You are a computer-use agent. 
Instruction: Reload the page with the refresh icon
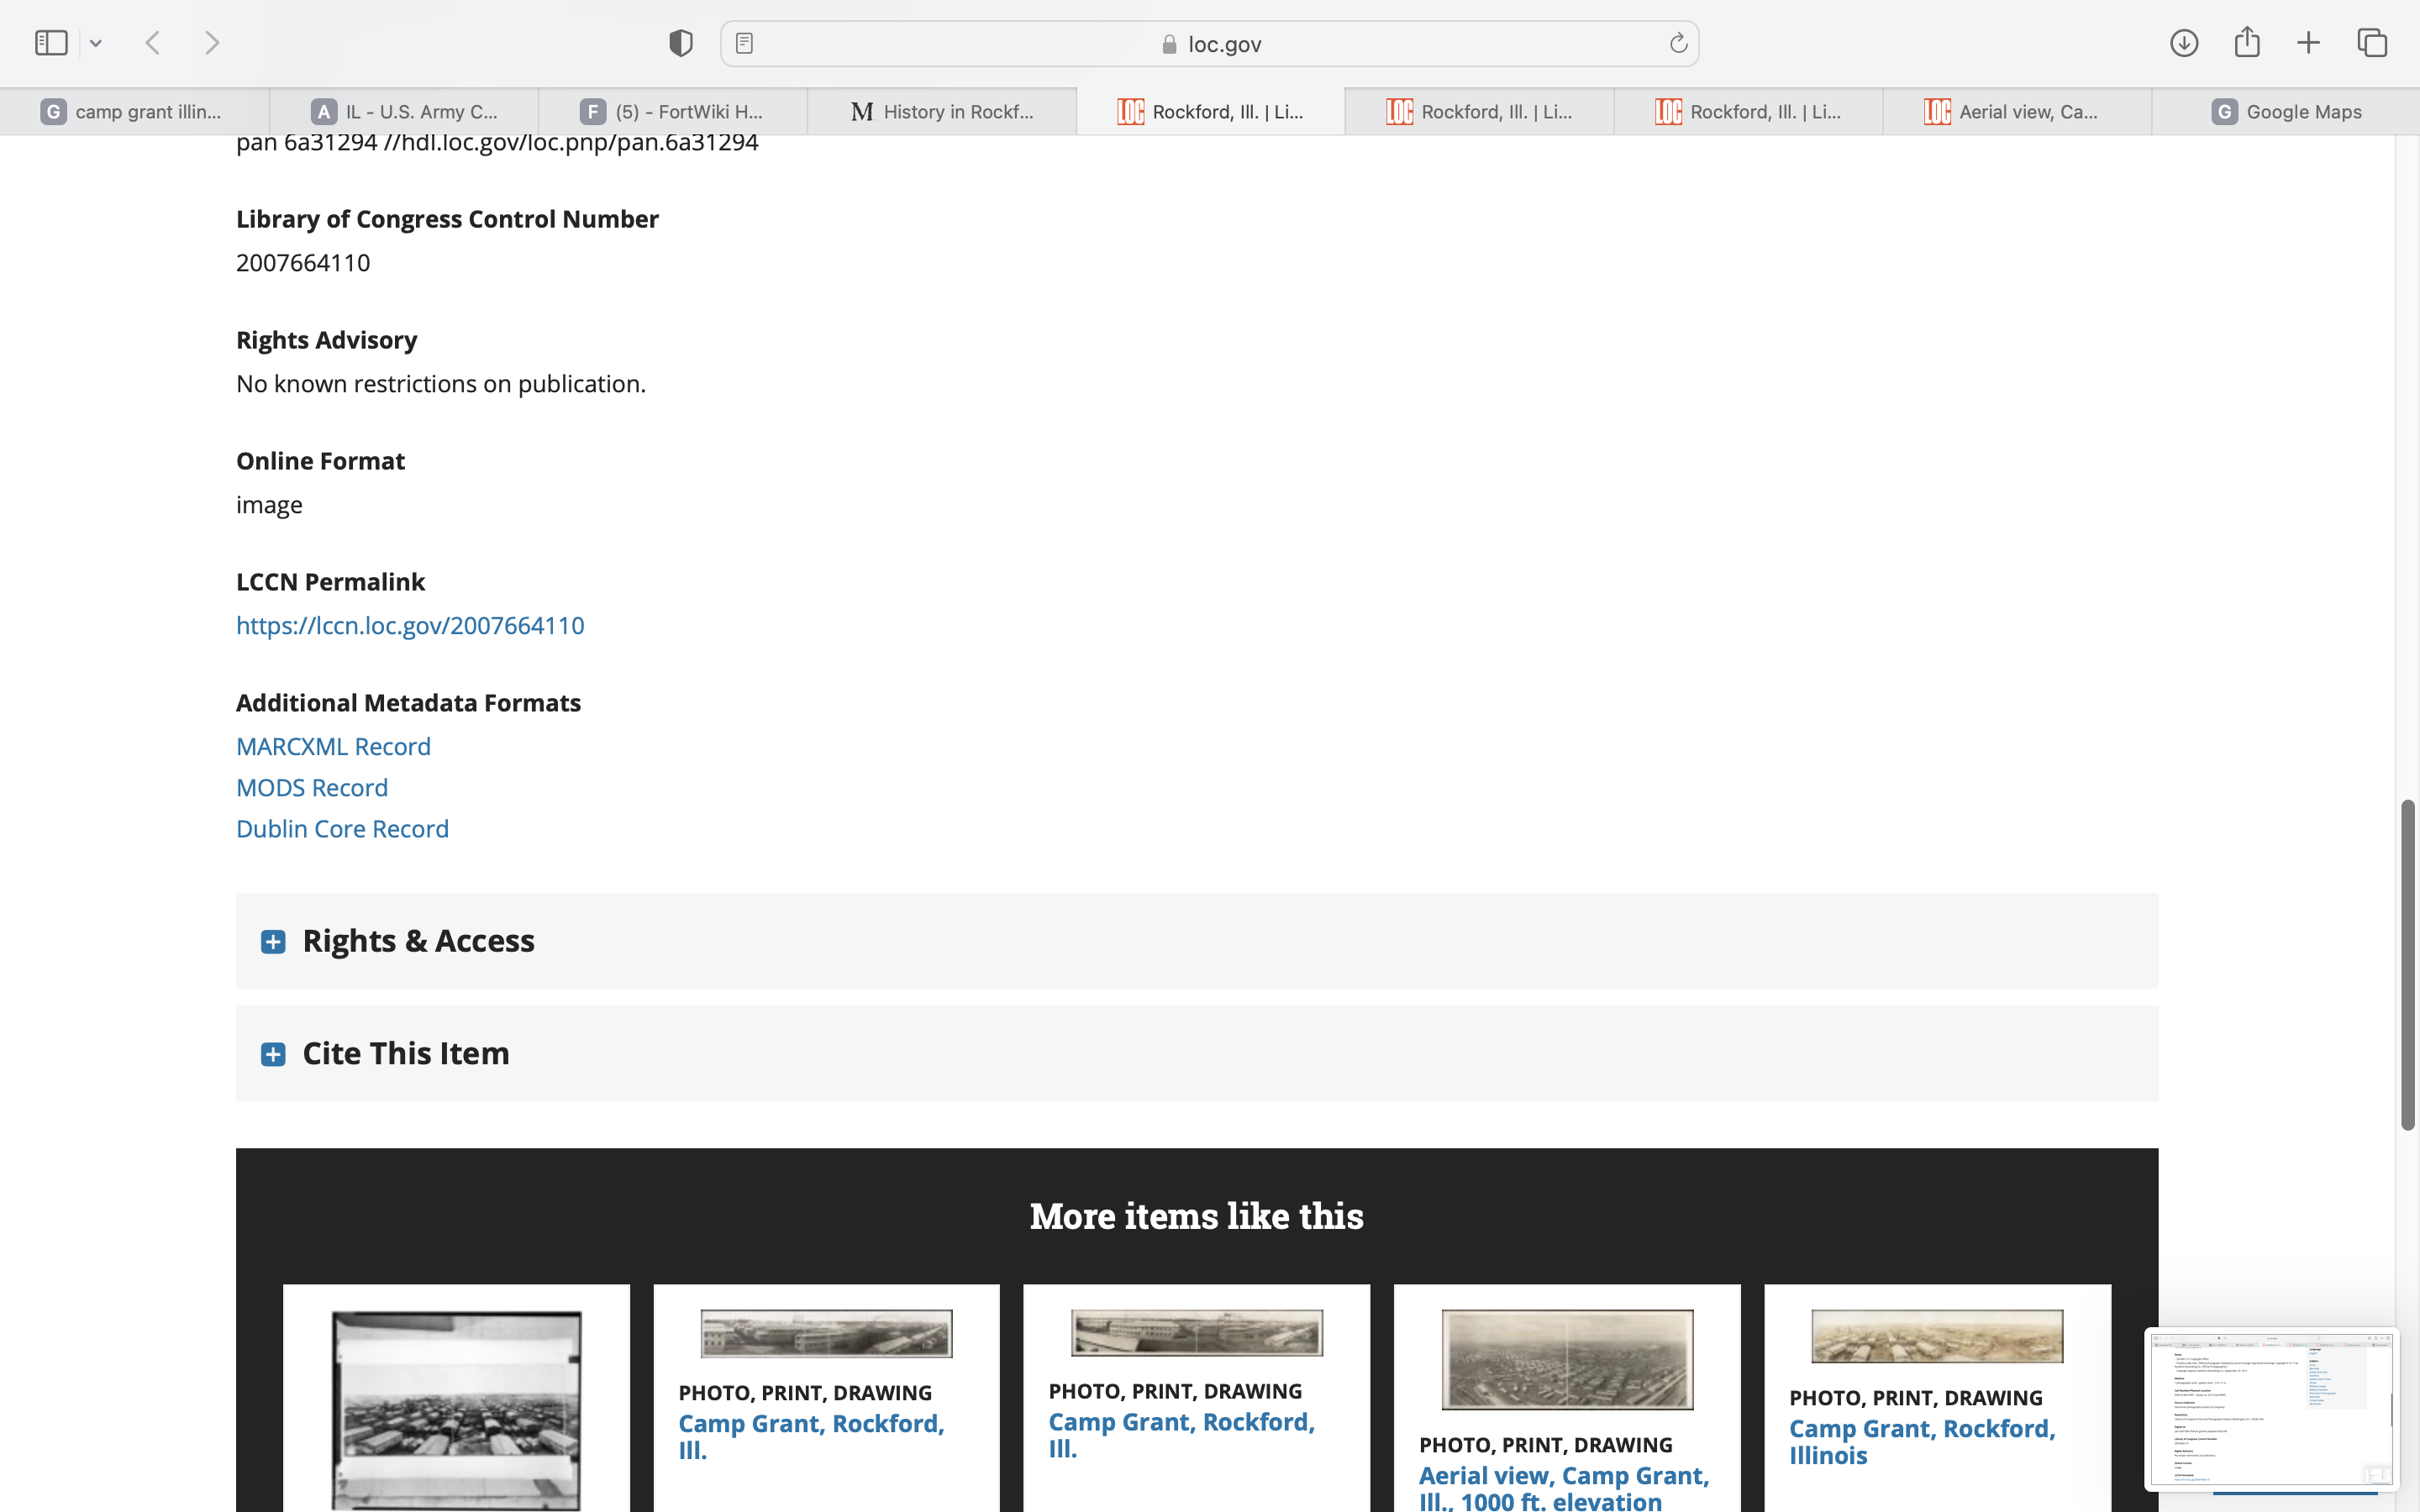click(x=1678, y=43)
